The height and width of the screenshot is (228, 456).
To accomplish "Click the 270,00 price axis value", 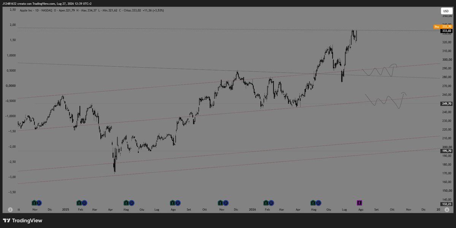I will (446, 86).
